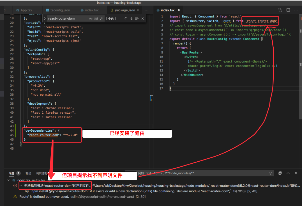Toggle whole word match in find widget
Image resolution: width=302 pixels, height=206 pixels.
[96, 19]
